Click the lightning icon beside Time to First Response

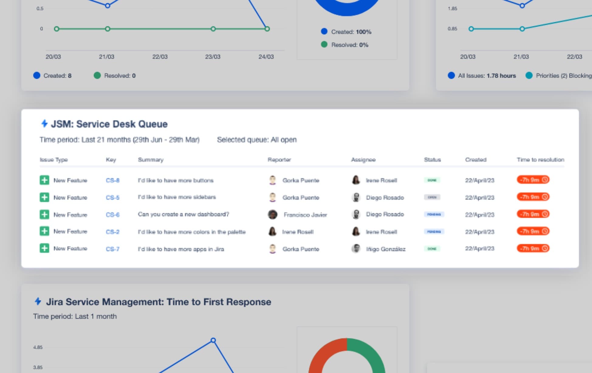pos(38,301)
